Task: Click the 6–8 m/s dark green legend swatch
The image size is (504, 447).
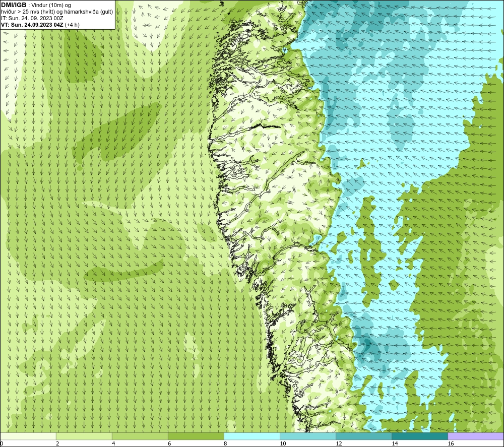Action: coord(196,436)
